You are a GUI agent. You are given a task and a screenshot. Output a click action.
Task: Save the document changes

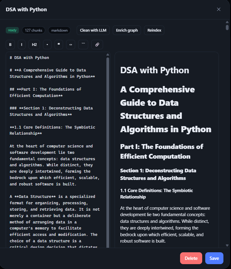pyautogui.click(x=214, y=258)
